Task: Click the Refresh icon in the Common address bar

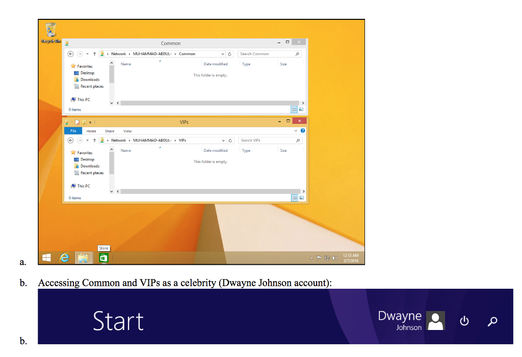Action: (230, 54)
